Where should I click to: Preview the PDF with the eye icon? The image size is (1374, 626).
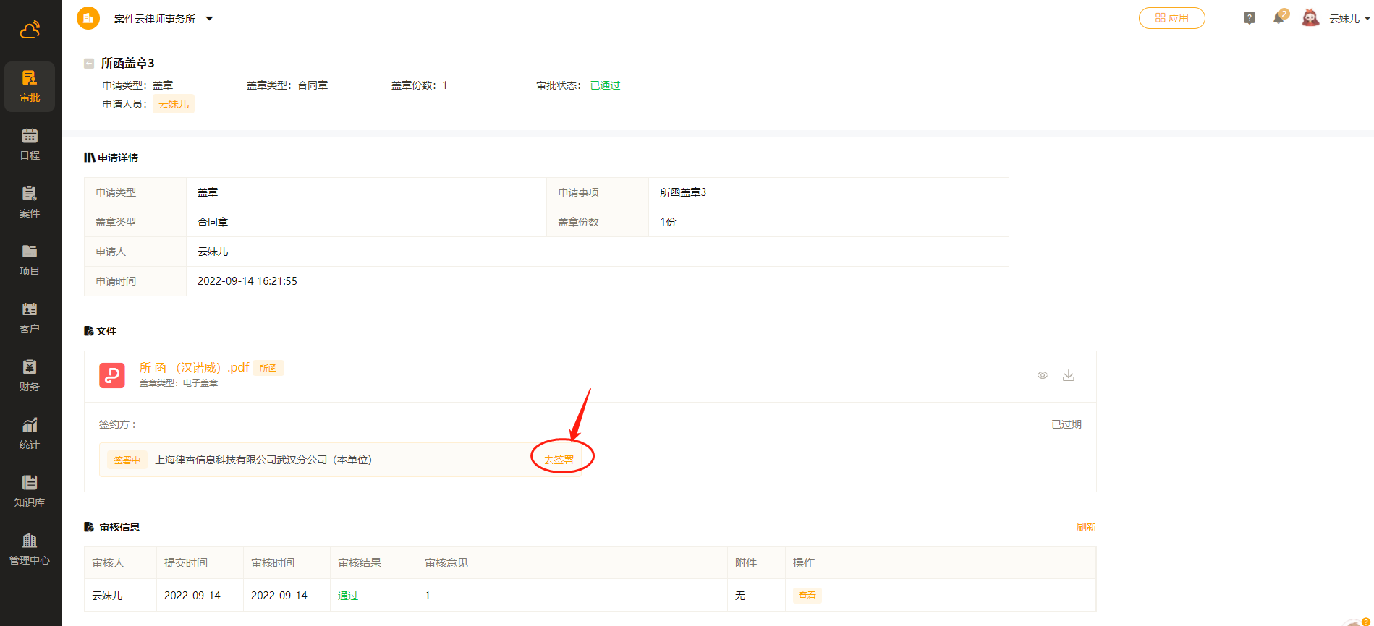[1043, 375]
